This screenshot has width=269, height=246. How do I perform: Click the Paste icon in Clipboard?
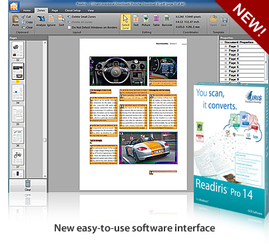tap(15, 21)
